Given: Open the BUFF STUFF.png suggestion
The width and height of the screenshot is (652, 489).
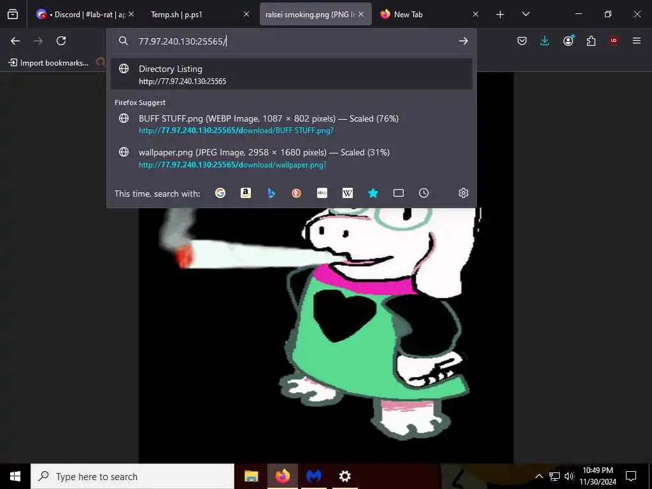Looking at the screenshot, I should (x=292, y=124).
